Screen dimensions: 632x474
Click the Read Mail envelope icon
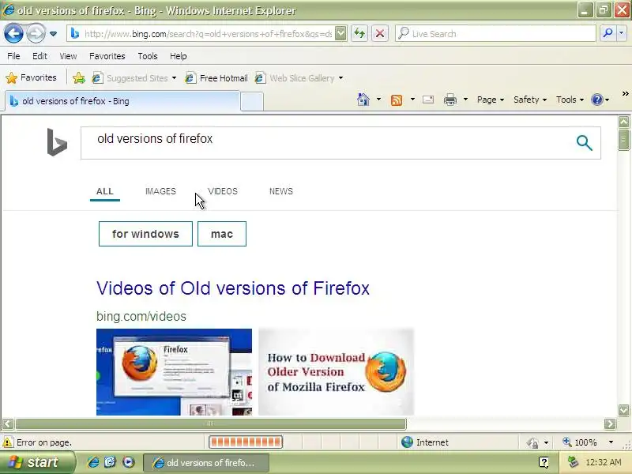(x=428, y=100)
